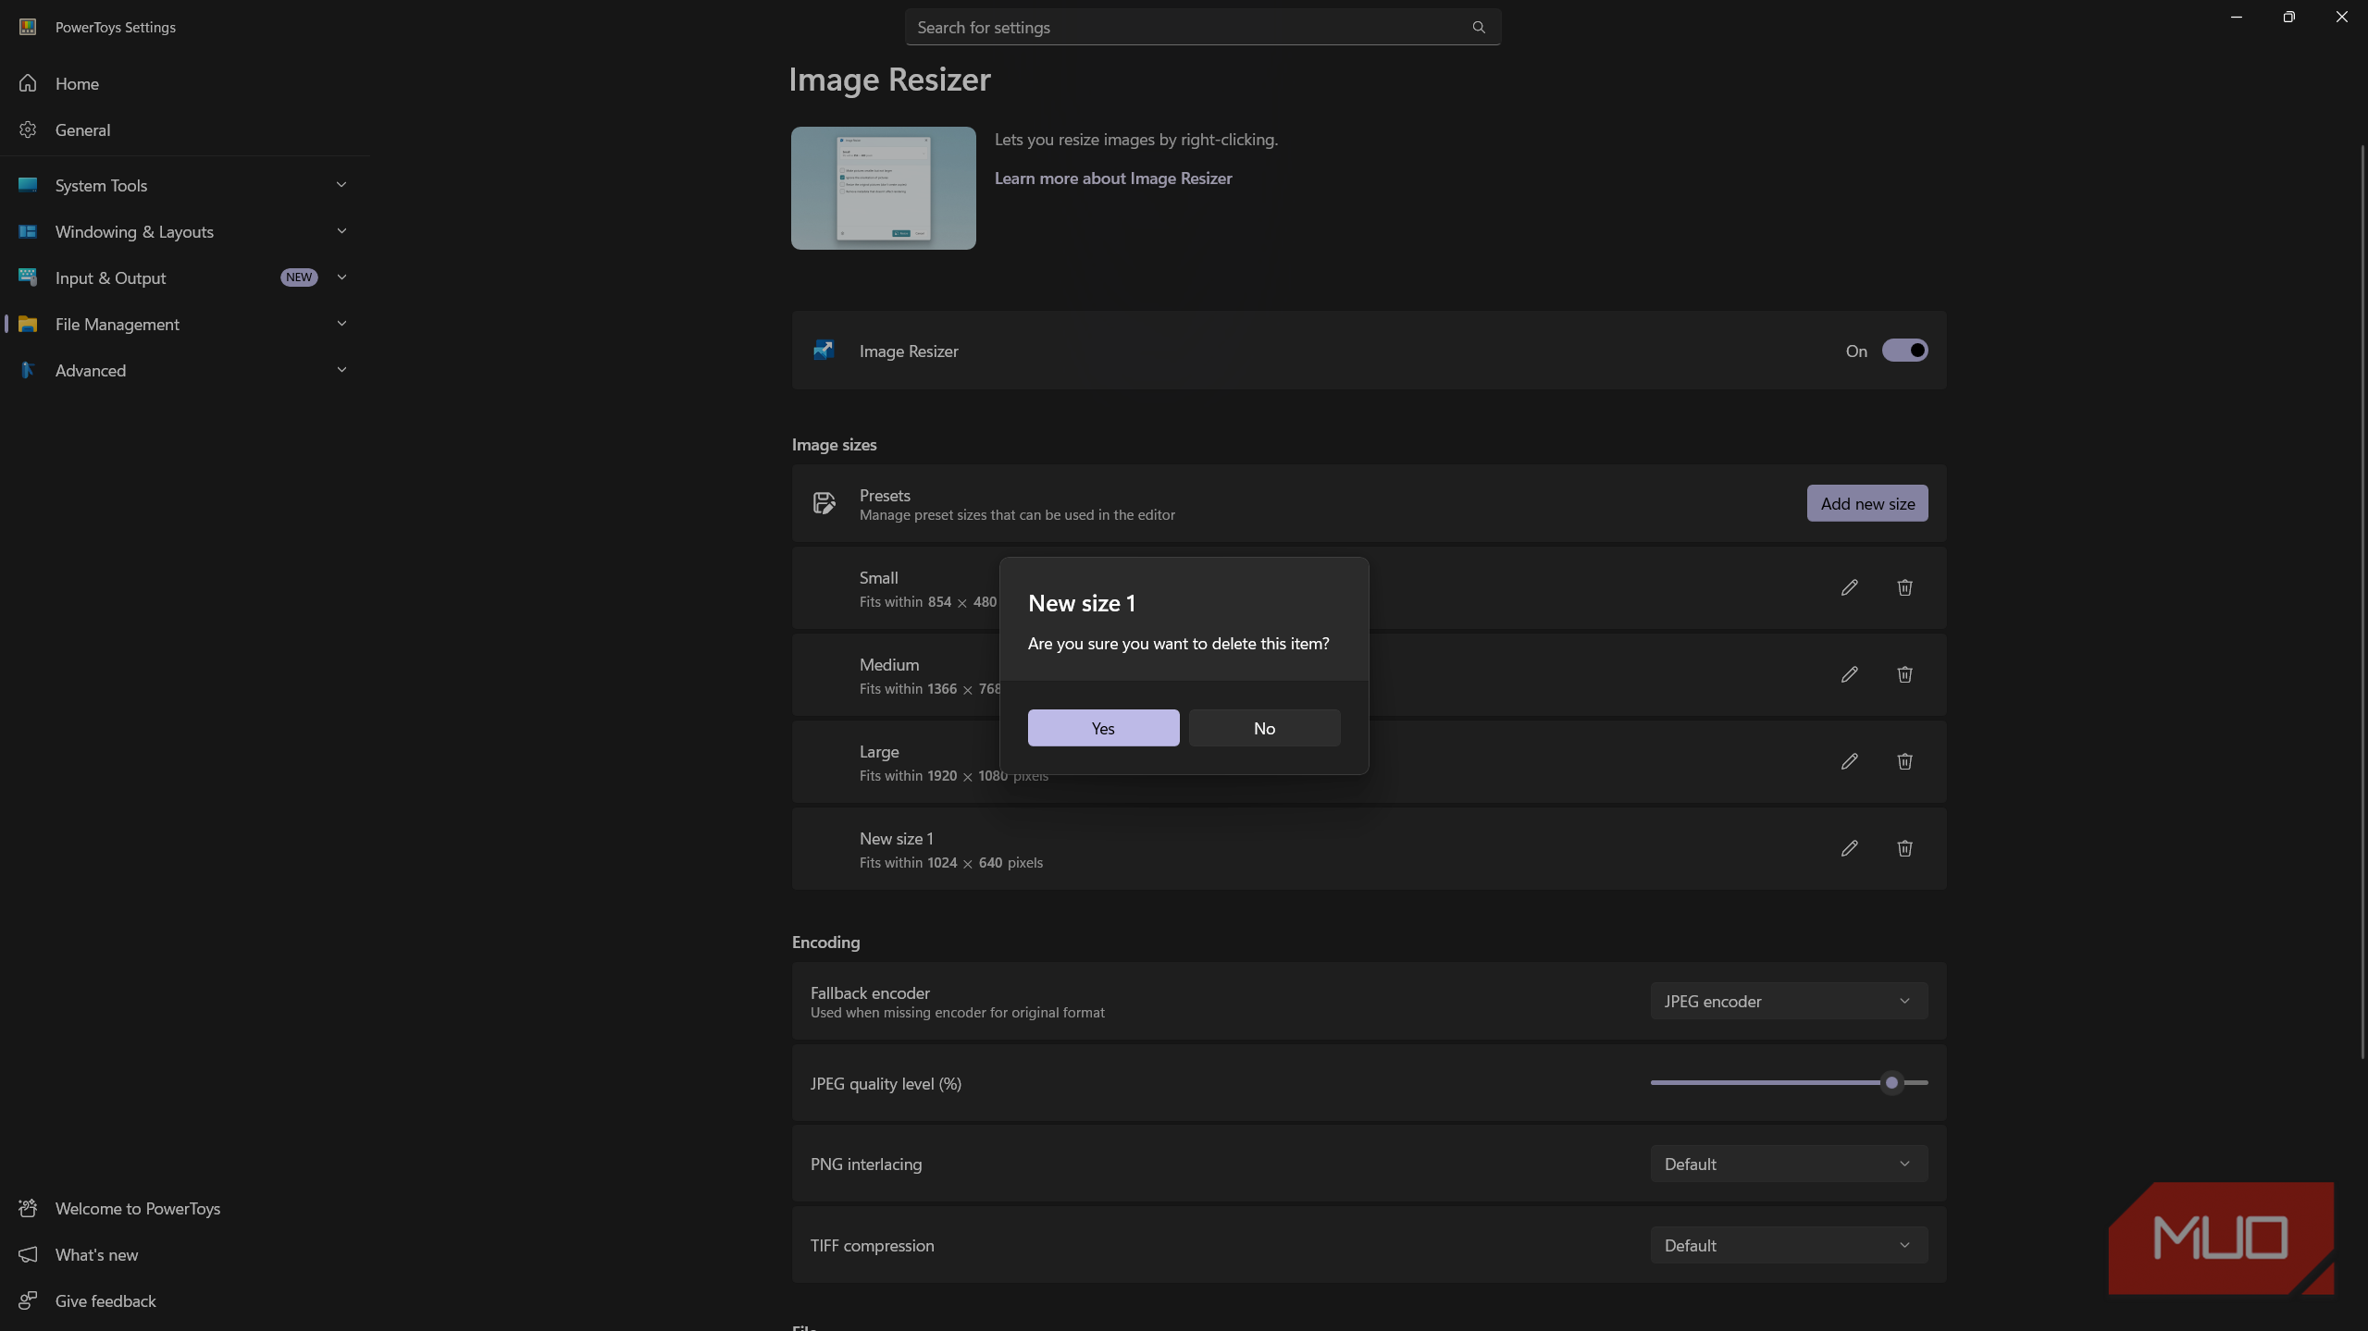This screenshot has width=2368, height=1331.
Task: Delete the Small preset with trash icon
Action: [x=1904, y=587]
